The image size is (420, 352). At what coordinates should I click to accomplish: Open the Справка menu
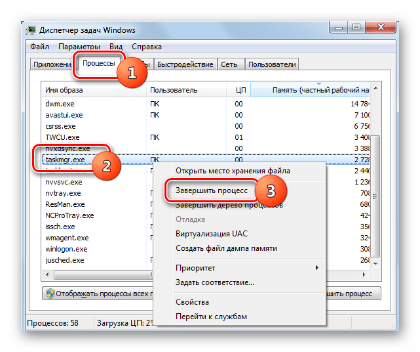[x=147, y=47]
